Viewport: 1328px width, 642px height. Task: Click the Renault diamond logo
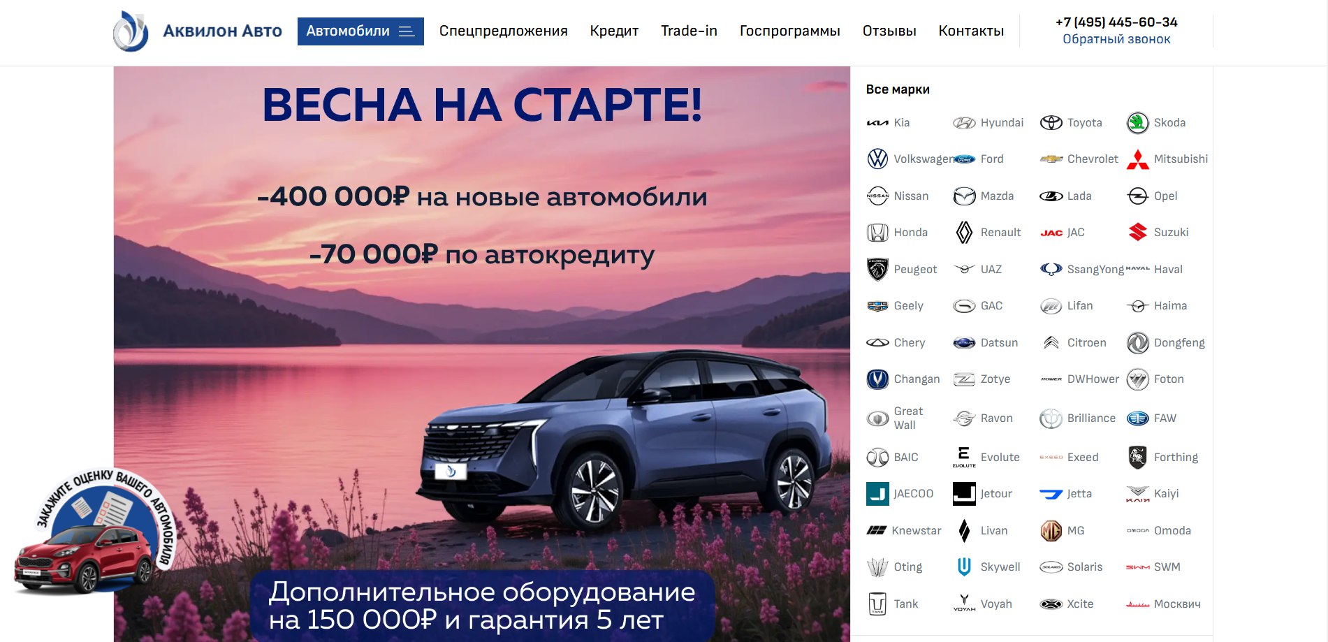(x=964, y=233)
